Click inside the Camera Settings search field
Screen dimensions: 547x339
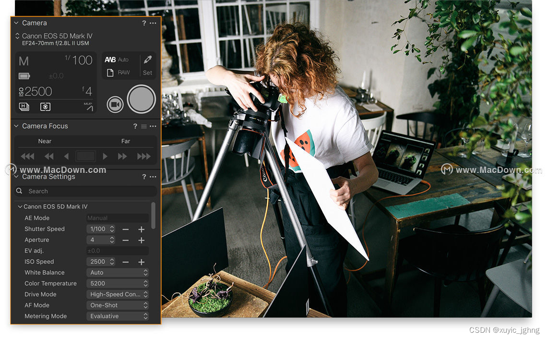tap(62, 191)
